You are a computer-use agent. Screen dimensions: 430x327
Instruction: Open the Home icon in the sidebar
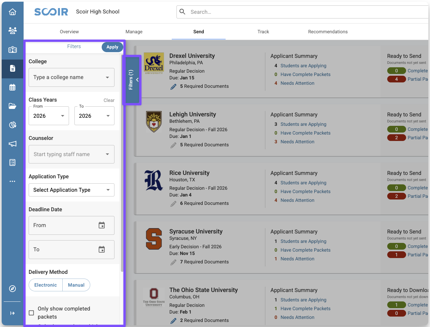click(x=12, y=12)
